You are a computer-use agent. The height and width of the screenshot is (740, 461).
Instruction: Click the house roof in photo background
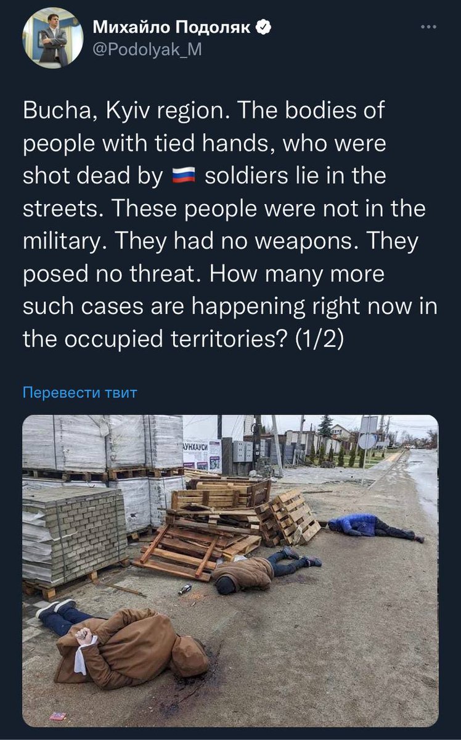tap(340, 430)
